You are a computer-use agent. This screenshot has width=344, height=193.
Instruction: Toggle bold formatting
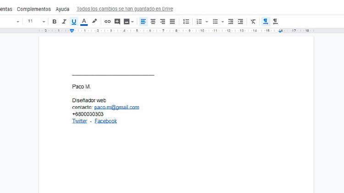pyautogui.click(x=55, y=21)
